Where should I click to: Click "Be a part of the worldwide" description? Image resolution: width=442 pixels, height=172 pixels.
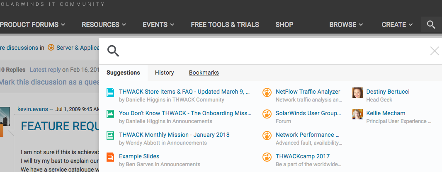pos(308,165)
